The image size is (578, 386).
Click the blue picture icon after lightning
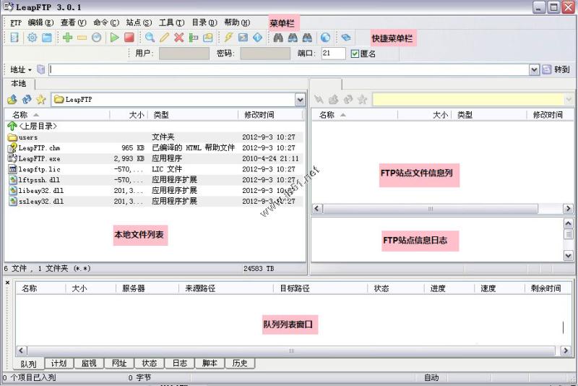point(243,38)
